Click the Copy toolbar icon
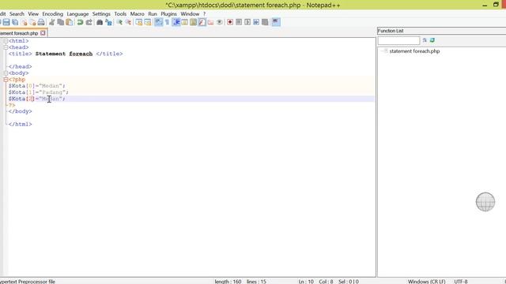 point(60,22)
